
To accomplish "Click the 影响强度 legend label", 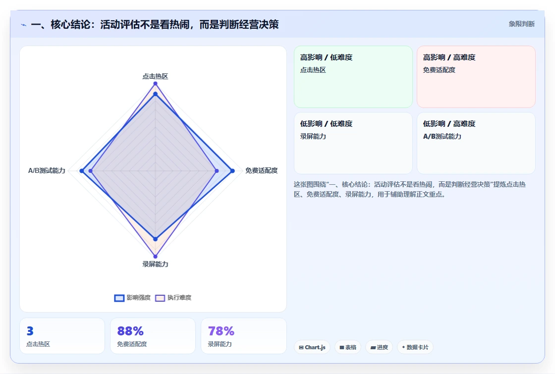I will pos(139,298).
